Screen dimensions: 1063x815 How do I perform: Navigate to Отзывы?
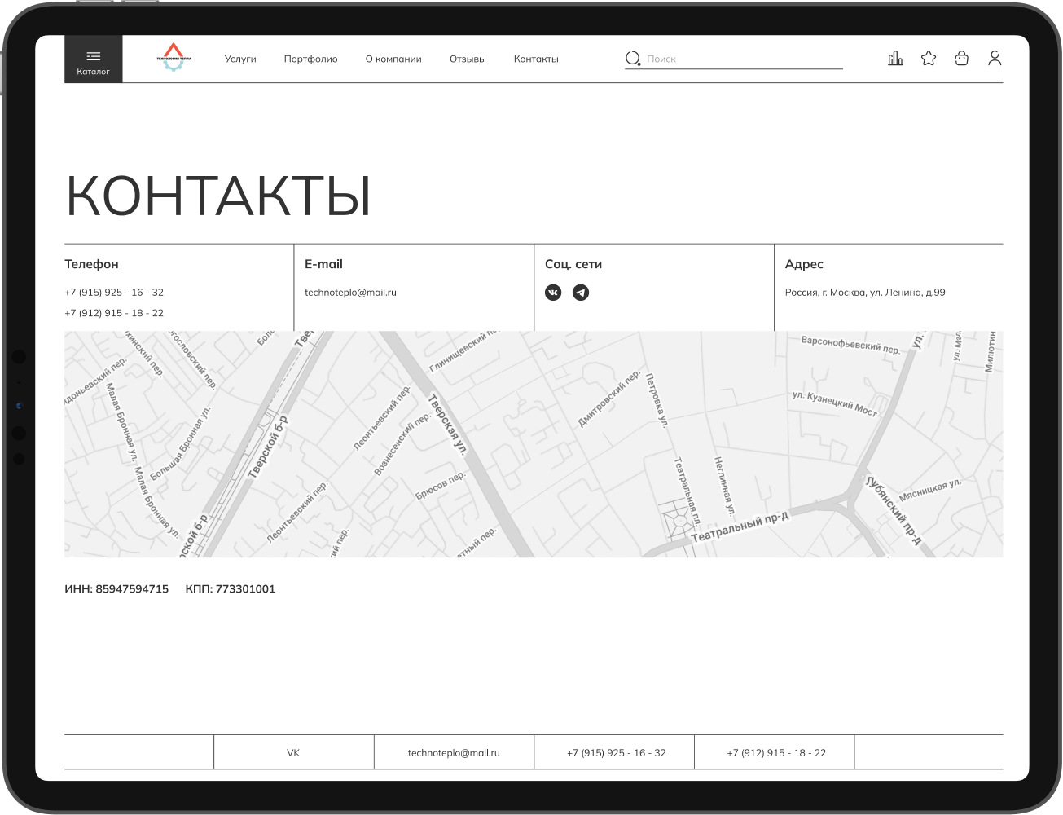click(468, 59)
